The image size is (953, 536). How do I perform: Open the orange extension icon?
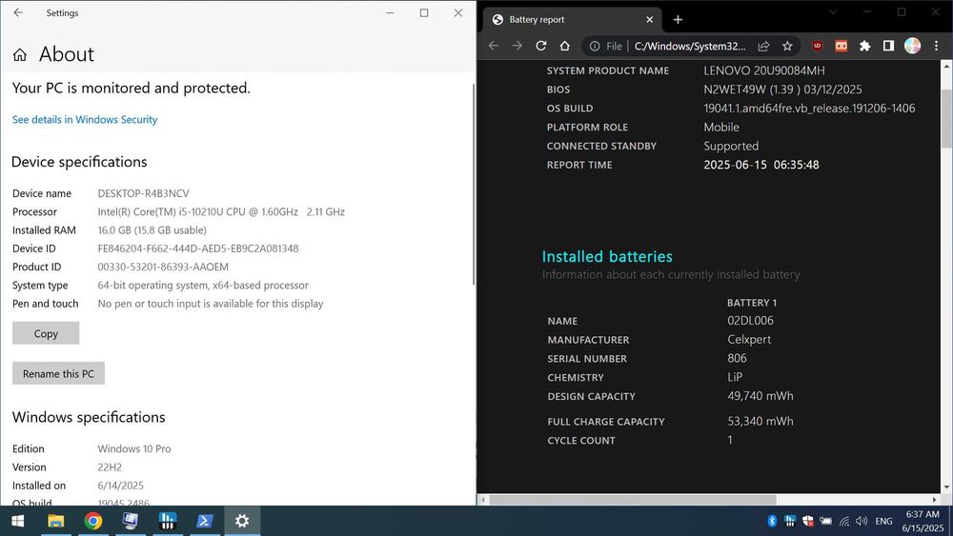841,46
